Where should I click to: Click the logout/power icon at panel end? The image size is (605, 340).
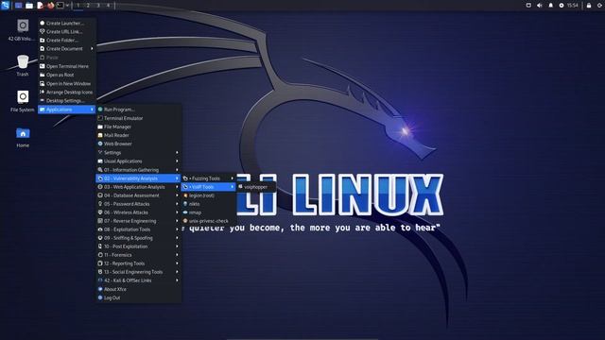(600, 6)
